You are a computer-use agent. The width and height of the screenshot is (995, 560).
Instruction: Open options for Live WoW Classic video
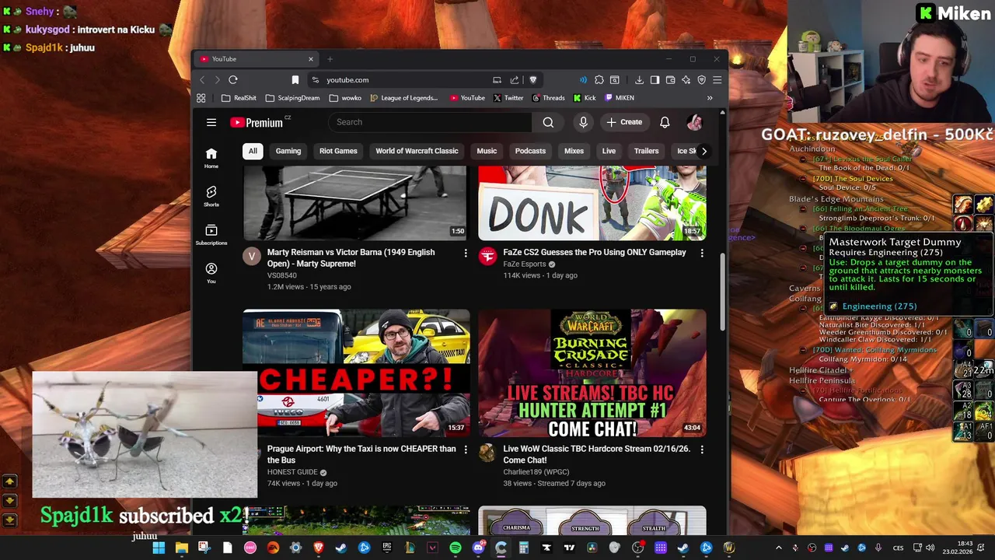702,449
